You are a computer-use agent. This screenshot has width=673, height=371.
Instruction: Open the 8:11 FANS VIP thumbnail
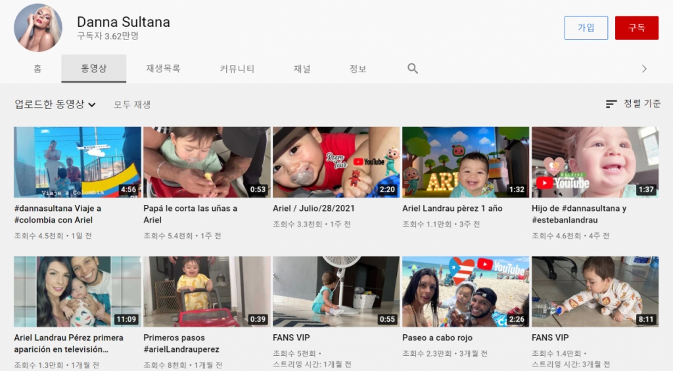point(595,292)
